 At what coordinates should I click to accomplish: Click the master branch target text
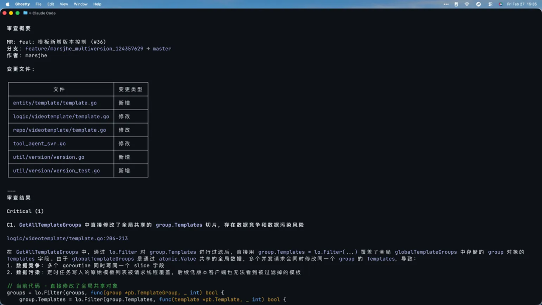(x=162, y=49)
